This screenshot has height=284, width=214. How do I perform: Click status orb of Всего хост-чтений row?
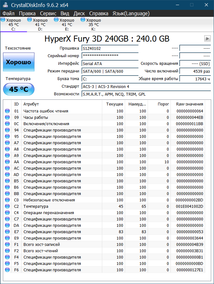[x=7, y=251]
